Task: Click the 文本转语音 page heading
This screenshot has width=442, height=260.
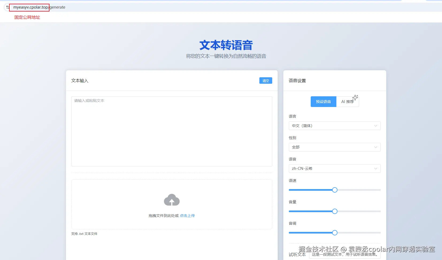Action: [226, 45]
